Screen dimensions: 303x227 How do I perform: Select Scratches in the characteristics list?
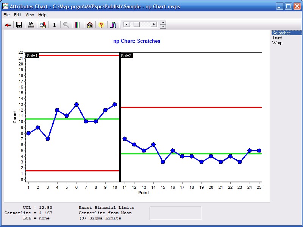pyautogui.click(x=286, y=33)
